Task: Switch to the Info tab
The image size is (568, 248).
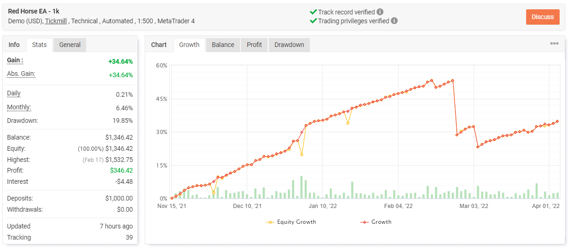Action: coord(14,45)
